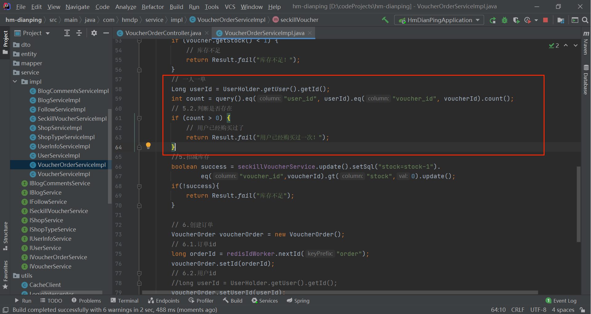Toggle the Project side tab
Viewport: 591px width, 314px height.
(x=5, y=42)
